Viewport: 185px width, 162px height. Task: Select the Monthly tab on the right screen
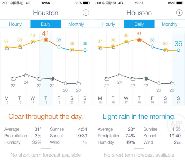pyautogui.click(x=170, y=24)
